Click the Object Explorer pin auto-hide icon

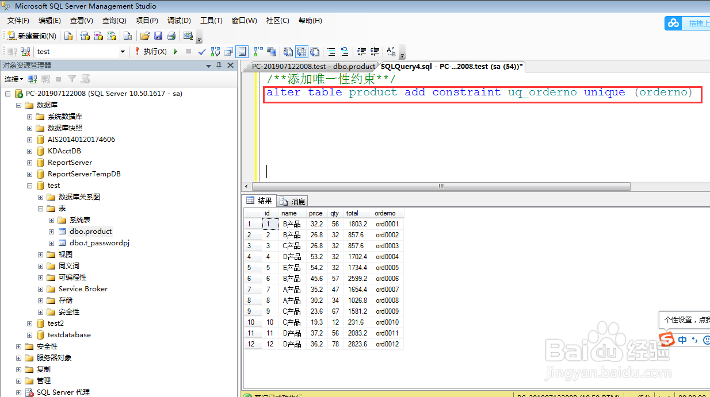(x=219, y=65)
